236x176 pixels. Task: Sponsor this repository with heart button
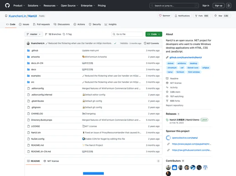(x=165, y=16)
